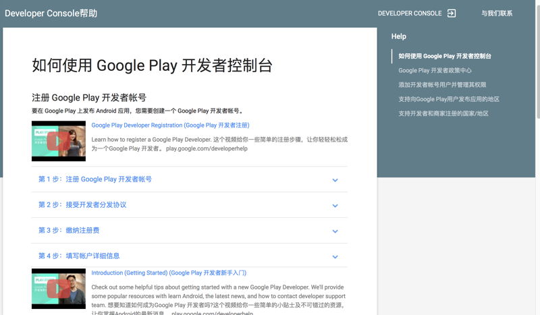The width and height of the screenshot is (540, 315).
Task: Expand the chevron for 第 3 步 缴纳注册费
Action: (335, 231)
